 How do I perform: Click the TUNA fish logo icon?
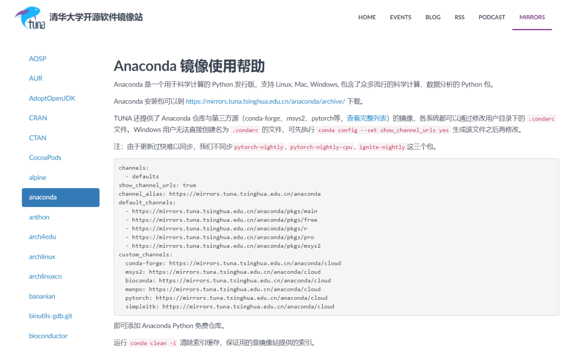coord(30,17)
